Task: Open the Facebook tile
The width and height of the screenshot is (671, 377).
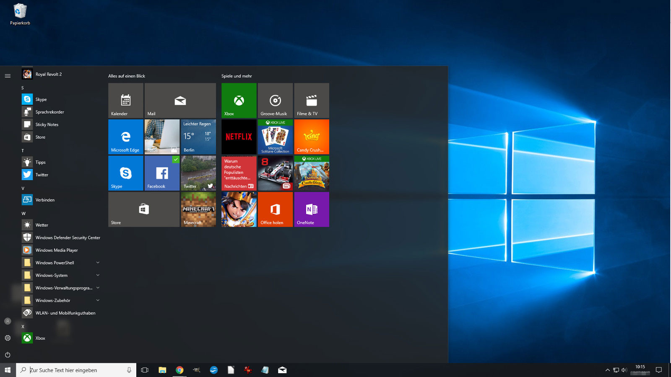Action: [x=161, y=173]
